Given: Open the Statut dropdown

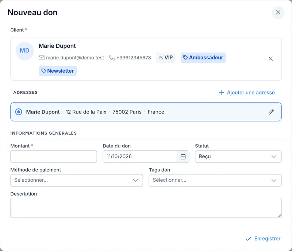Looking at the screenshot, I should pos(238,157).
